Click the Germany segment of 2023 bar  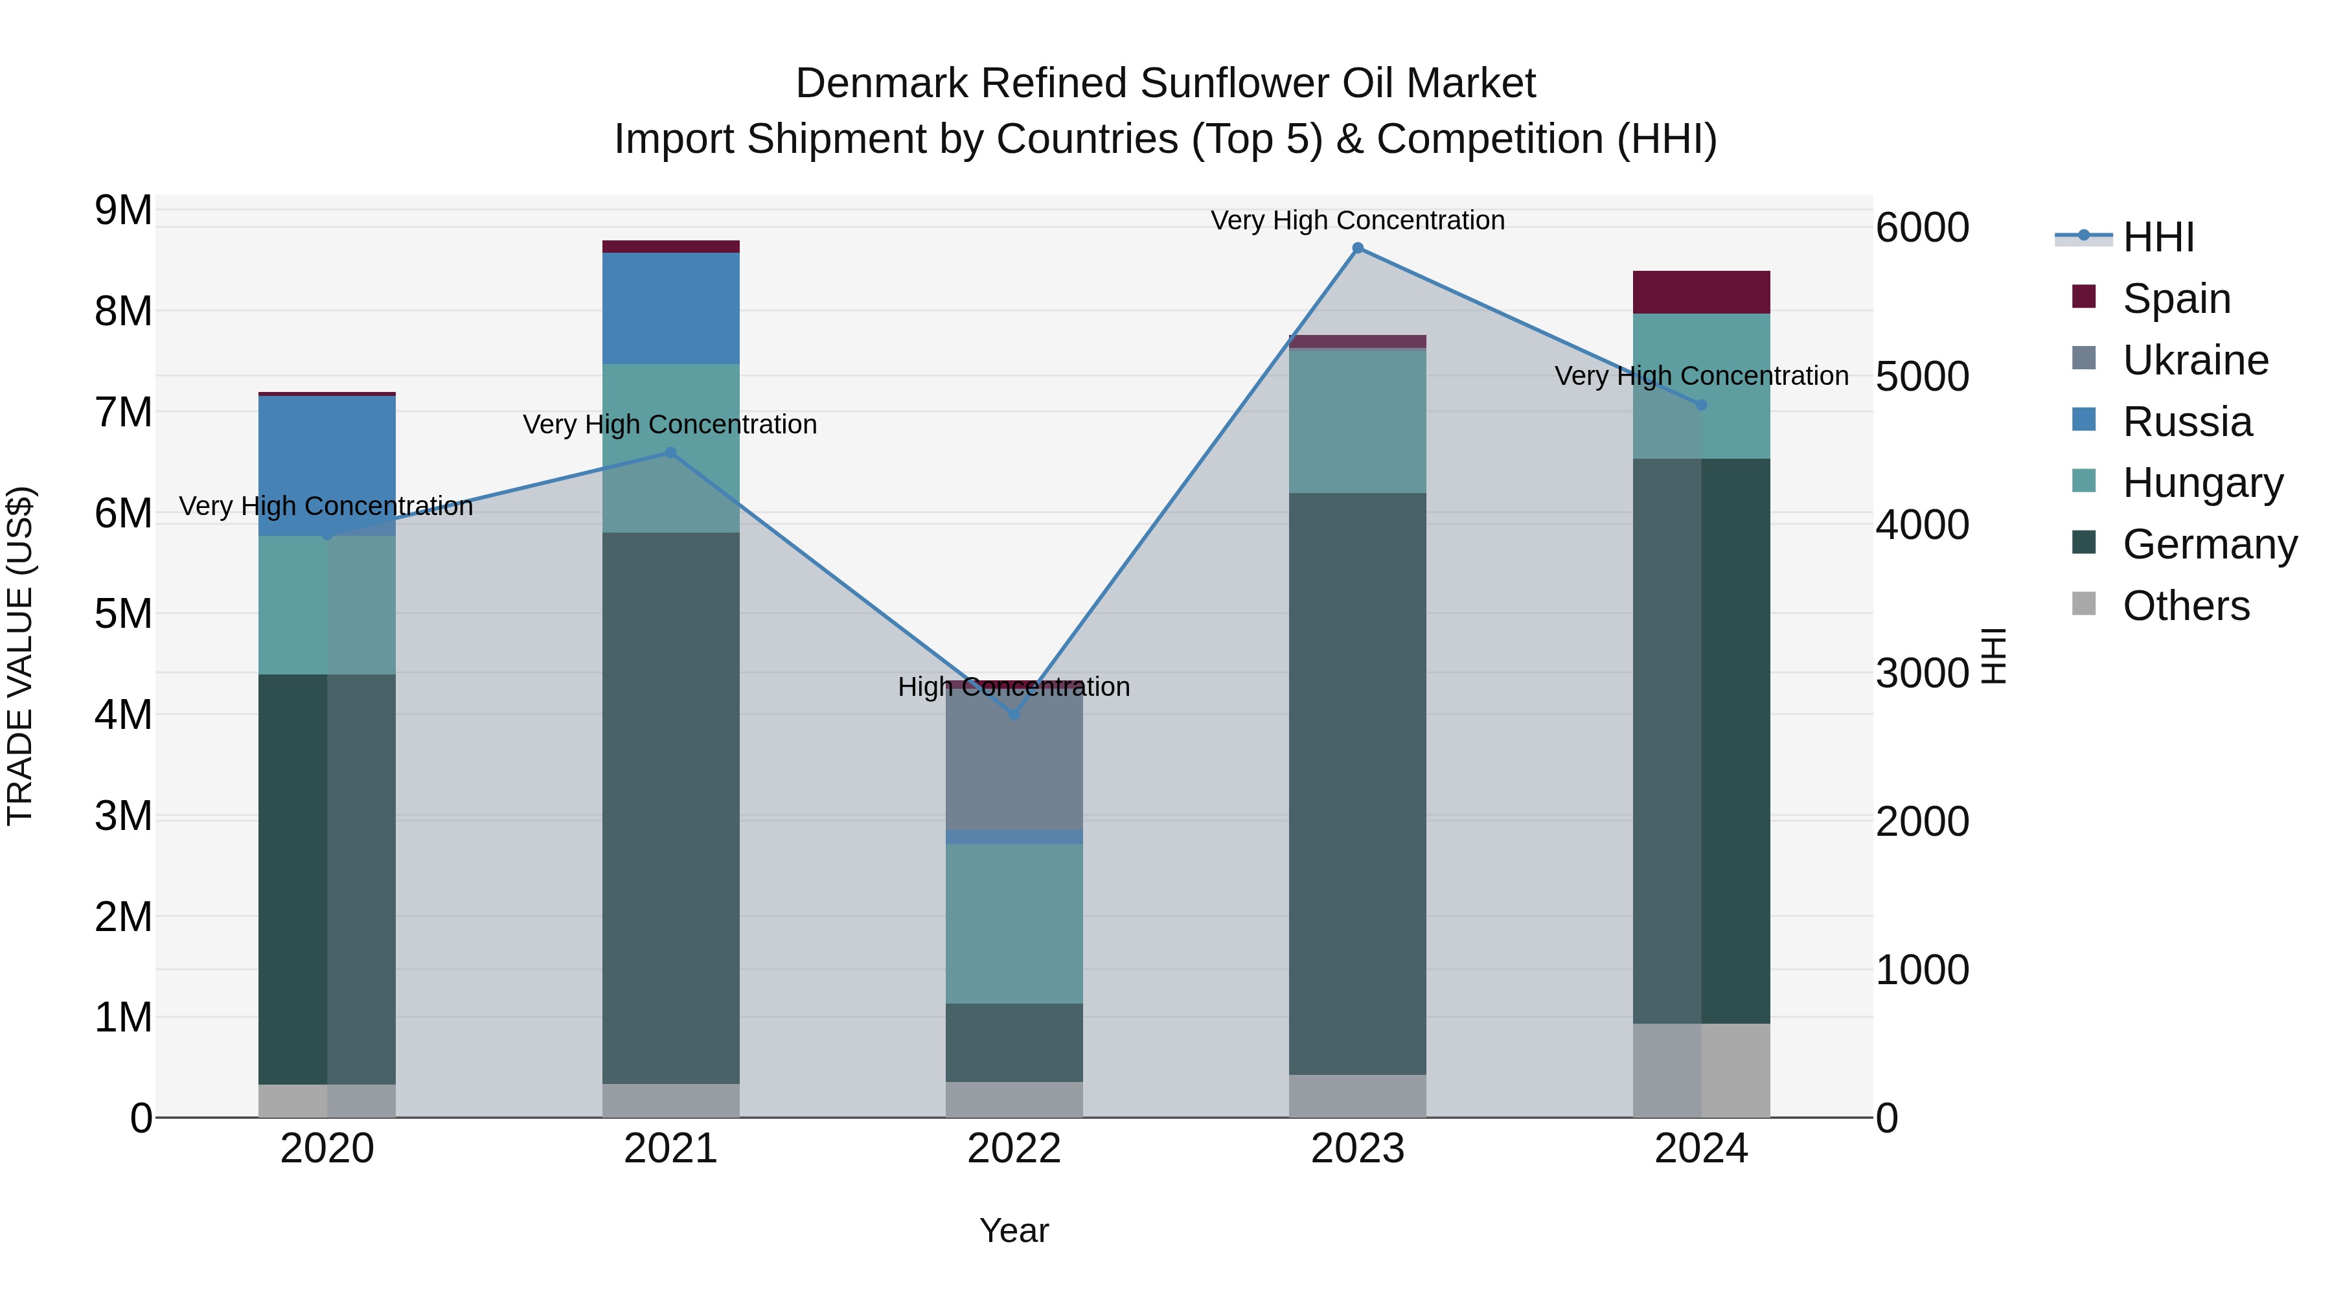tap(1358, 784)
